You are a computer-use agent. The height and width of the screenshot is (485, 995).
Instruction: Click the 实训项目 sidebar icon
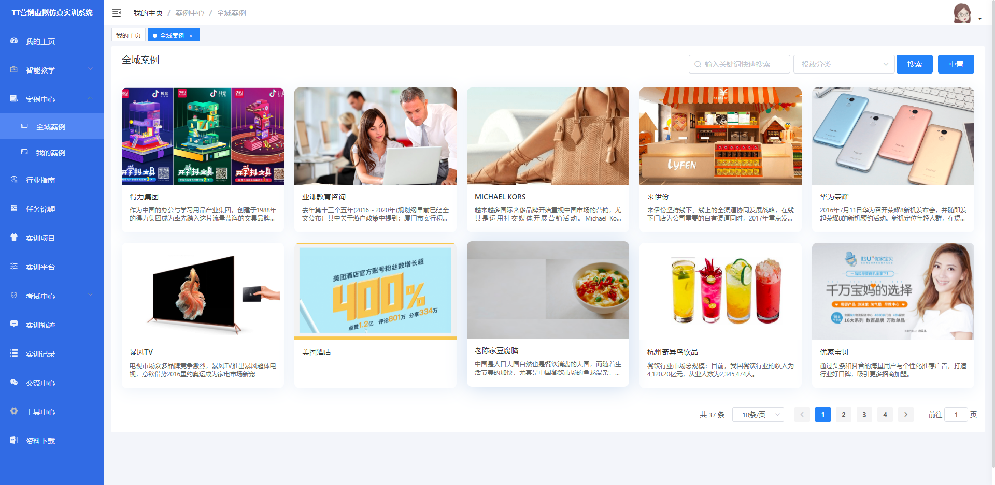click(x=14, y=237)
